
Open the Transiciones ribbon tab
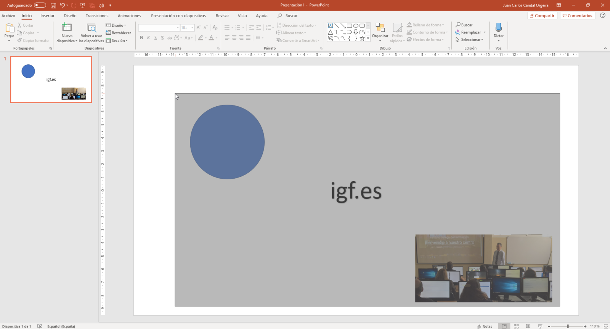click(x=97, y=16)
